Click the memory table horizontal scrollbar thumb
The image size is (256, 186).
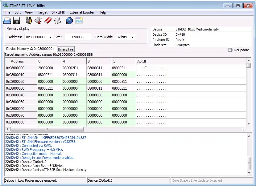[47, 129]
